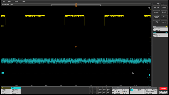Click the top-right waveform view corner icon
This screenshot has height=95, width=169.
(x=149, y=8)
